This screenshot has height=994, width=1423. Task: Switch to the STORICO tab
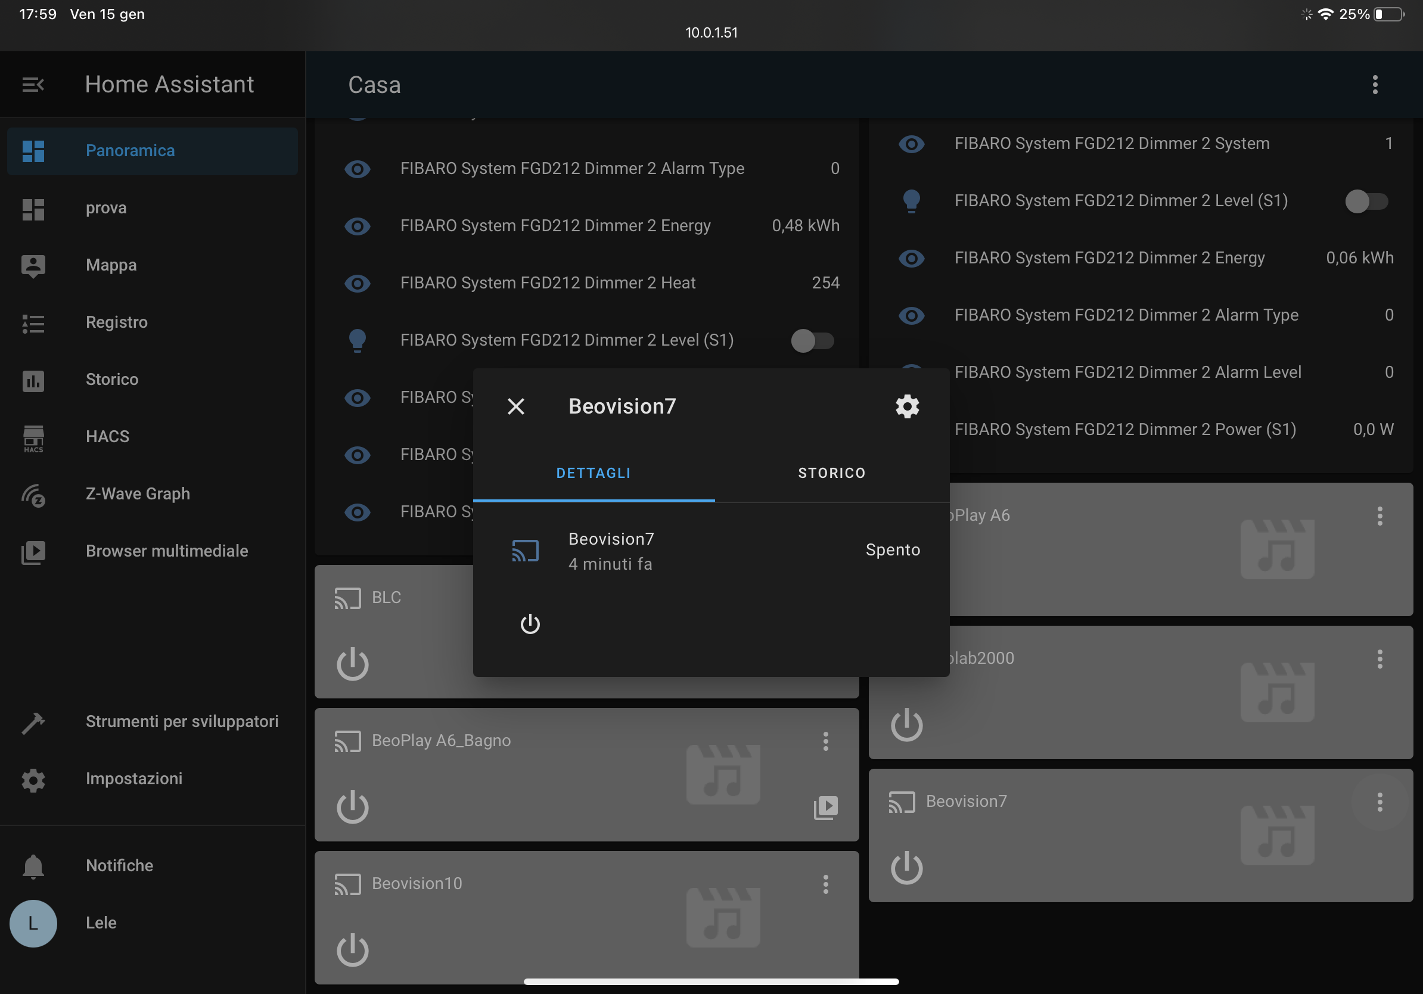[831, 473]
